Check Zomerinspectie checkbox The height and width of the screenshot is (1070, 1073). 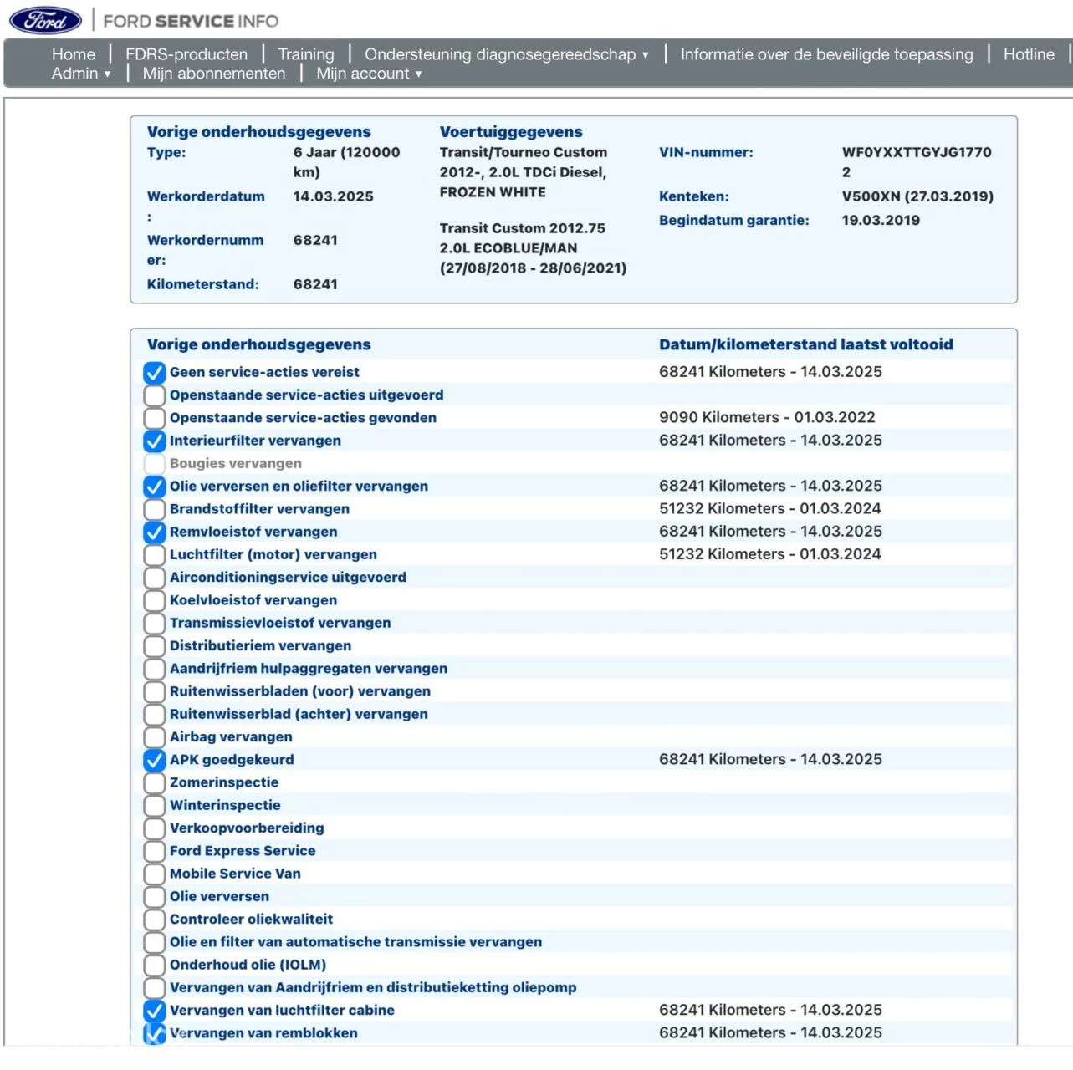pyautogui.click(x=154, y=782)
